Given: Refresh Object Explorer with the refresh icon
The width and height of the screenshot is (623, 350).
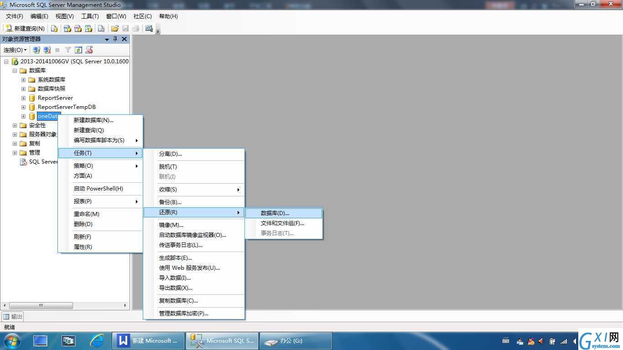Looking at the screenshot, I should [78, 50].
